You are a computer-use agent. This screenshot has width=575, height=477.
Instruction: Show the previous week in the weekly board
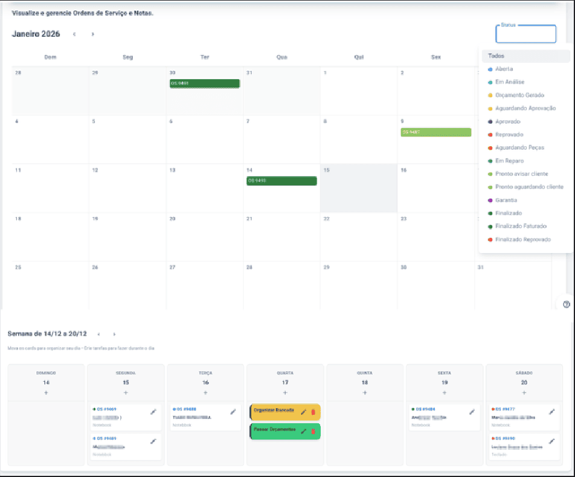pyautogui.click(x=98, y=334)
